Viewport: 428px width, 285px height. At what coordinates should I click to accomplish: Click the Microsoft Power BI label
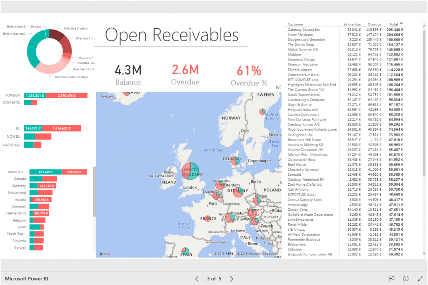[25, 278]
